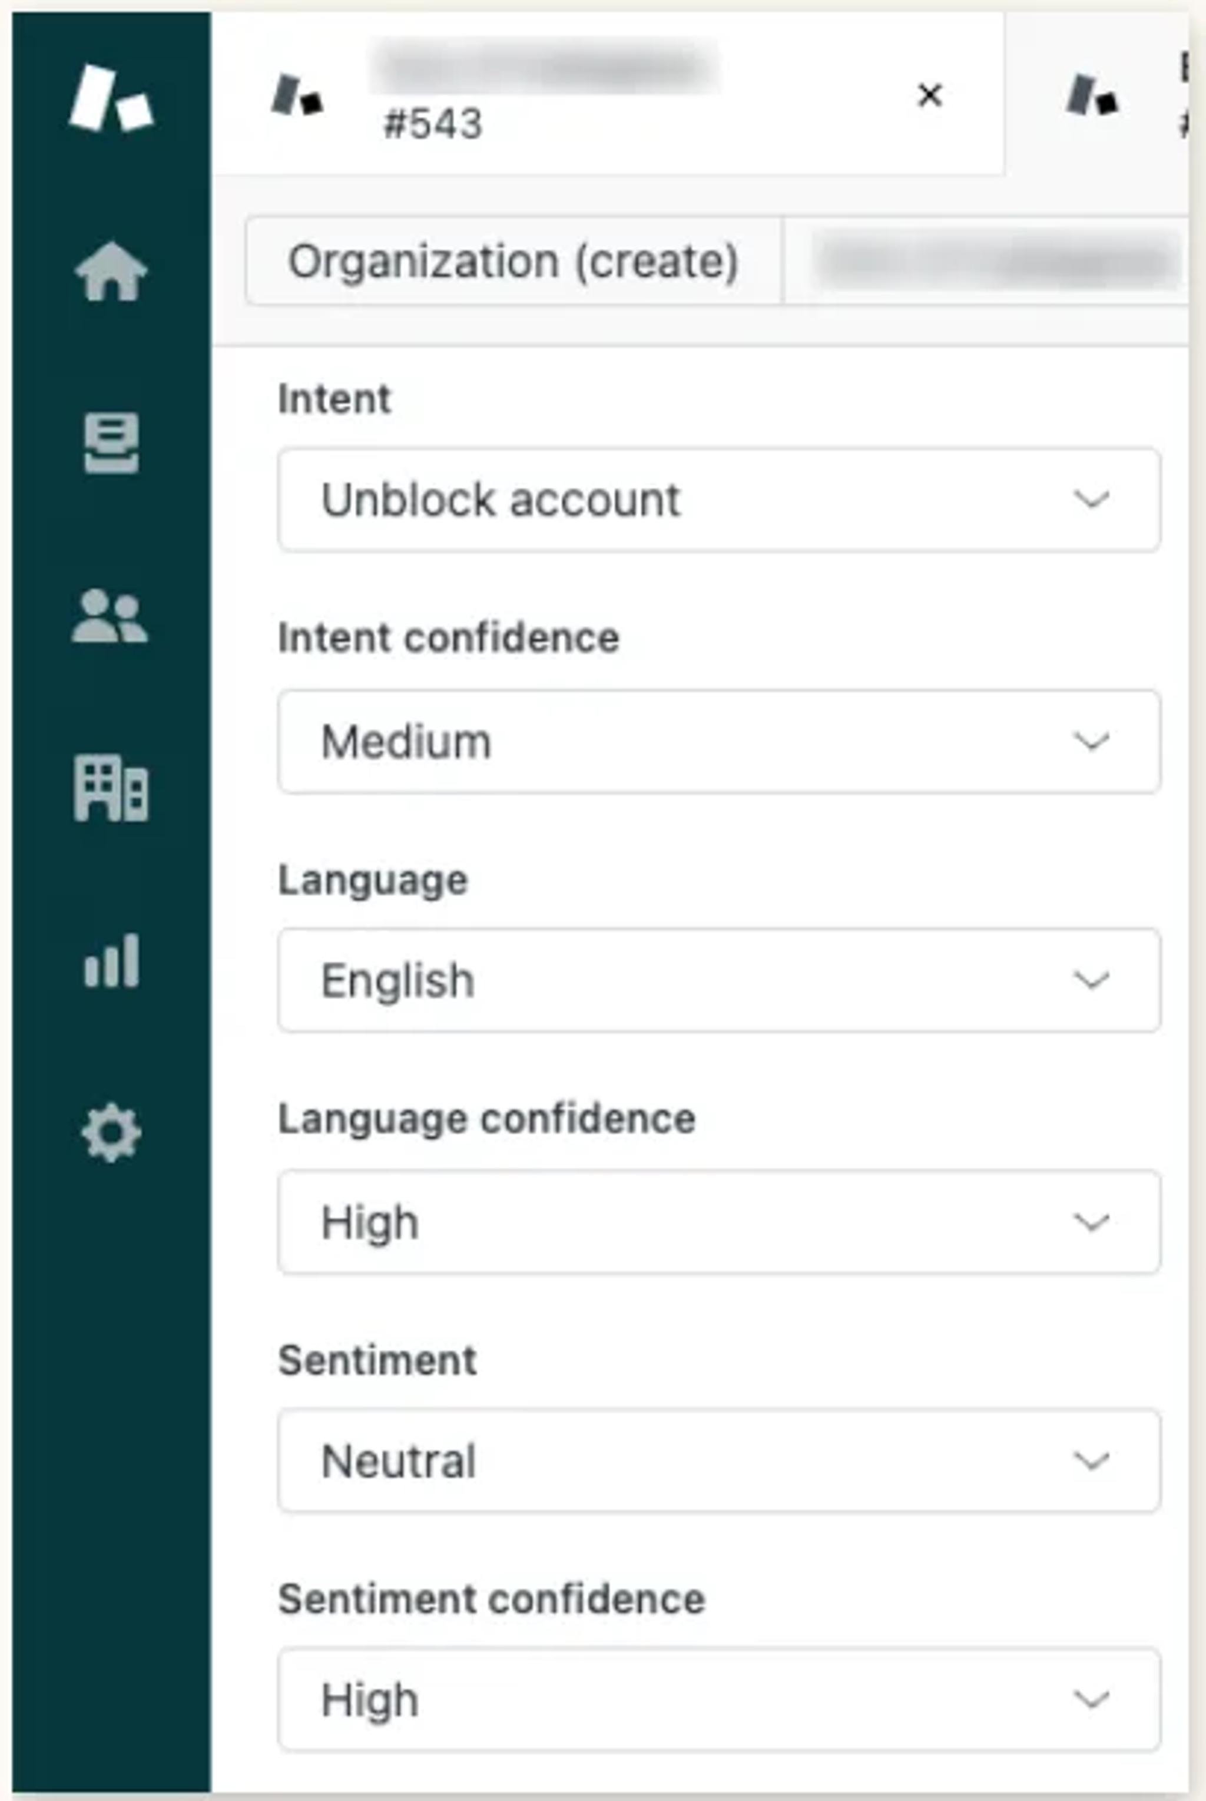Close ticket #543 tab
Viewport: 1206px width, 1801px height.
(930, 95)
